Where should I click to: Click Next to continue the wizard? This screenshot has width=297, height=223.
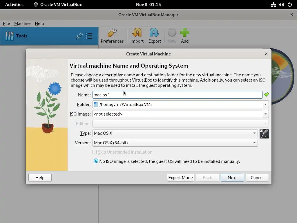232,177
